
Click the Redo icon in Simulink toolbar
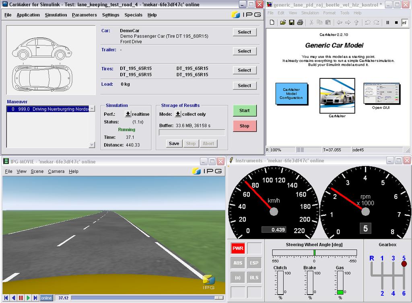point(376,23)
